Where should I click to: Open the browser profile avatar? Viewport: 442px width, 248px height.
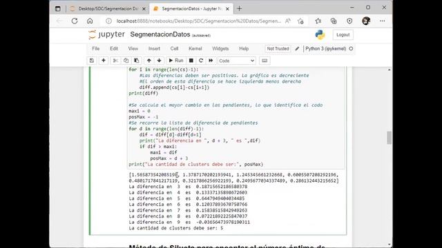pyautogui.click(x=366, y=21)
